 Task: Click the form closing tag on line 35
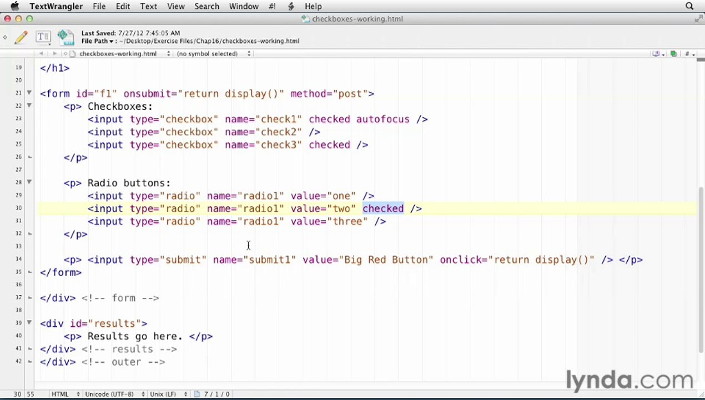pyautogui.click(x=61, y=272)
